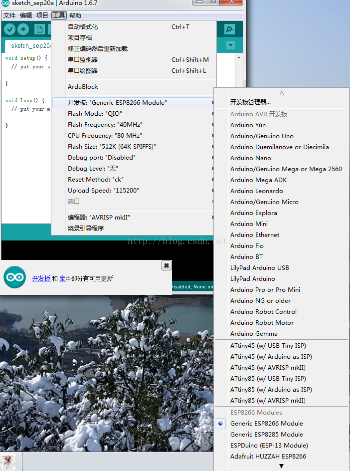
Task: Open the Serial Monitor magnifier icon
Action: (x=230, y=29)
